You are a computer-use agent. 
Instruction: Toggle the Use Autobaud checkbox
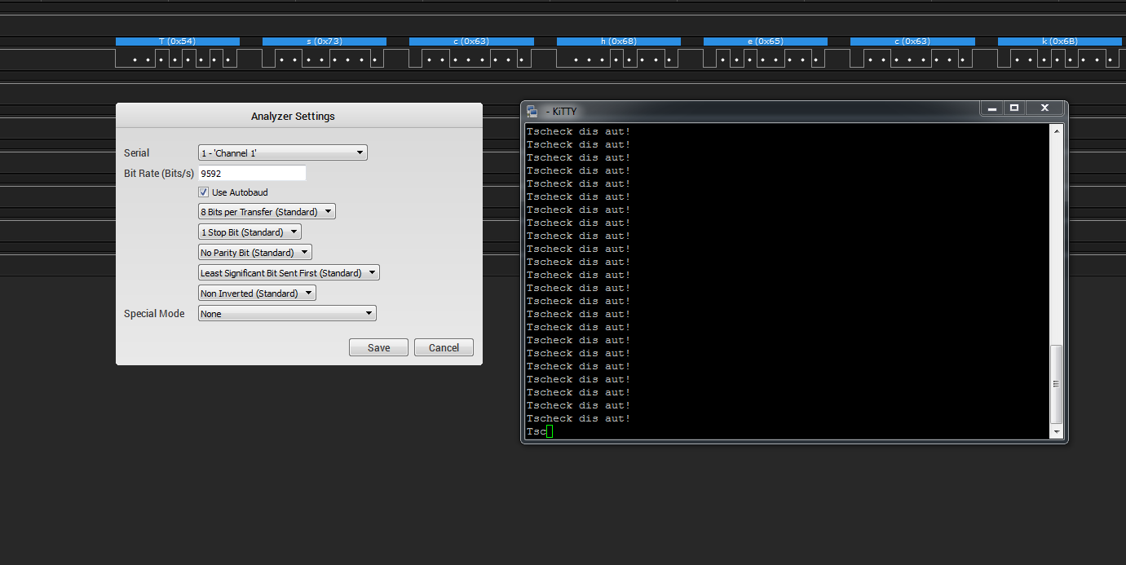tap(203, 192)
